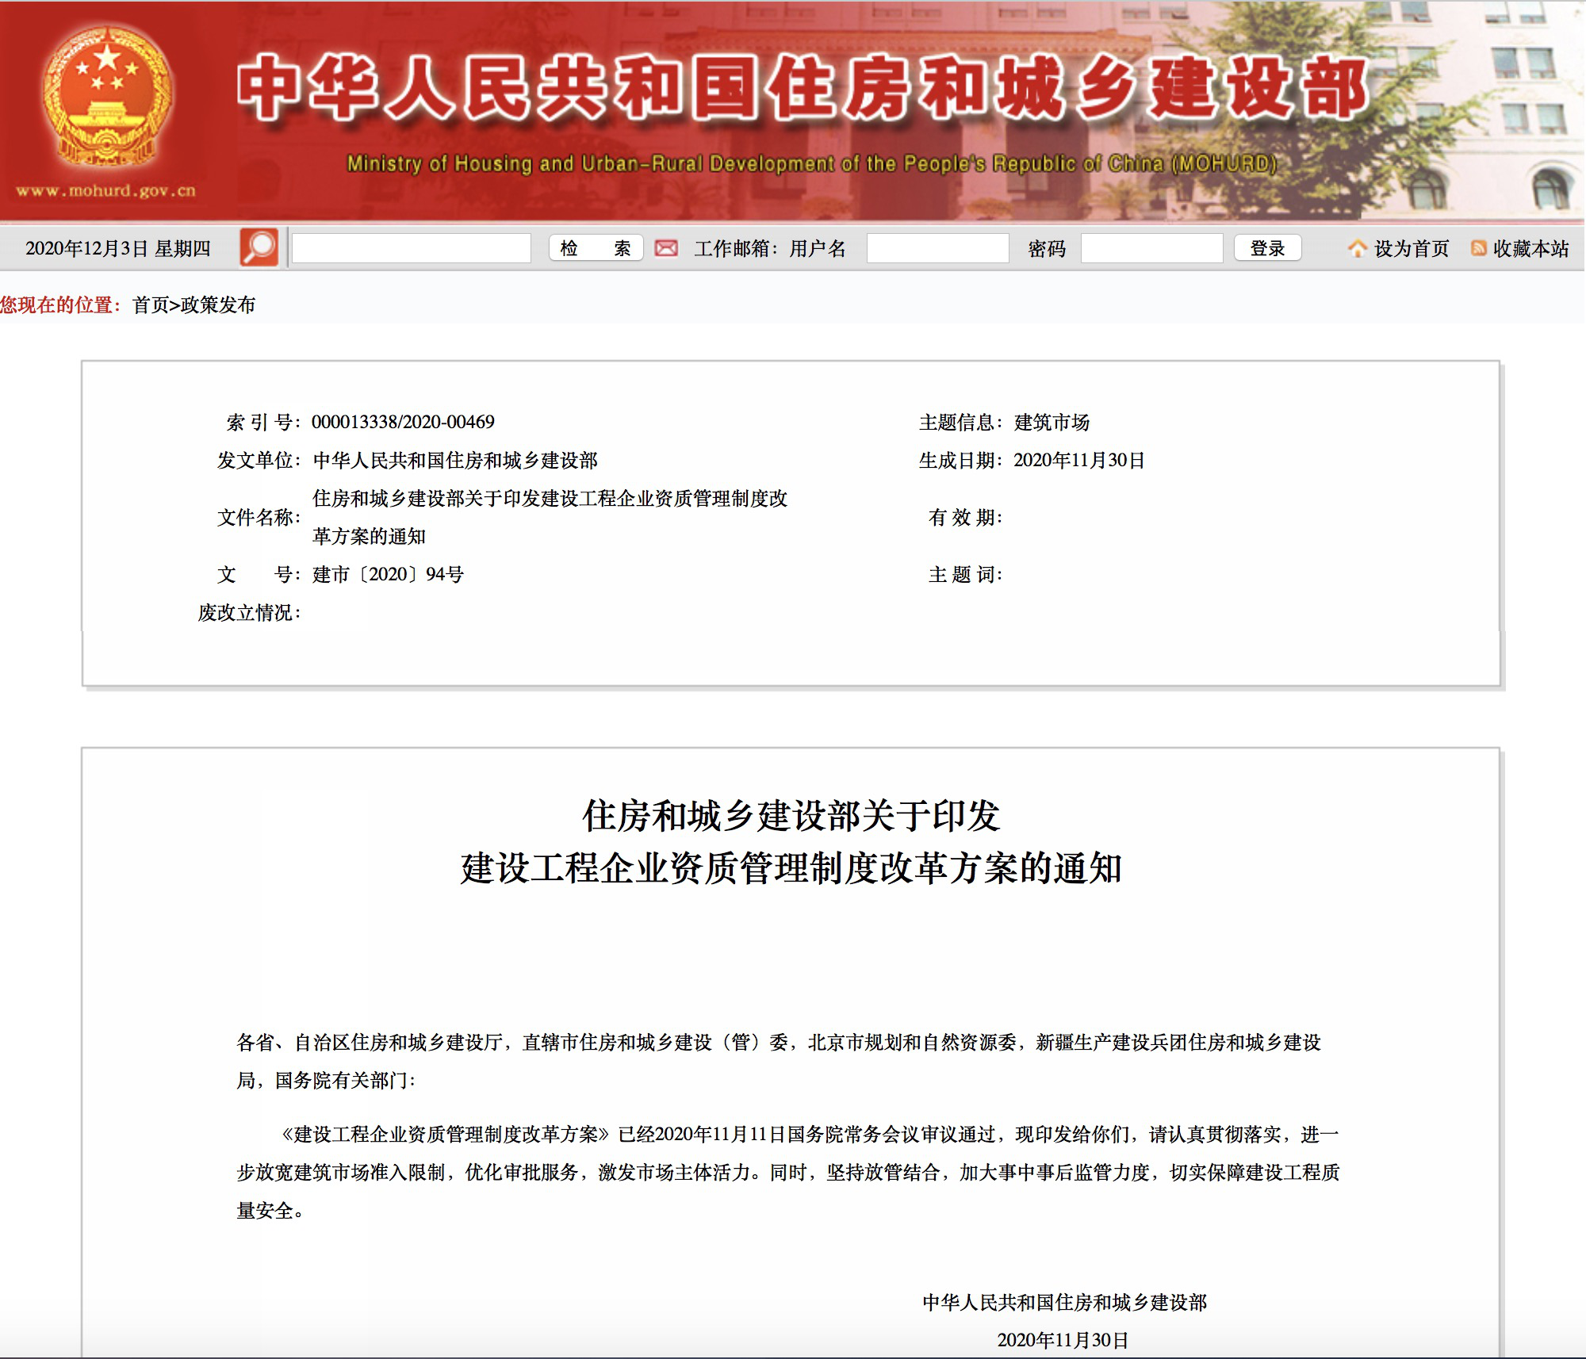Select index number 000013338/2020-00469
The height and width of the screenshot is (1359, 1586).
[x=403, y=422]
